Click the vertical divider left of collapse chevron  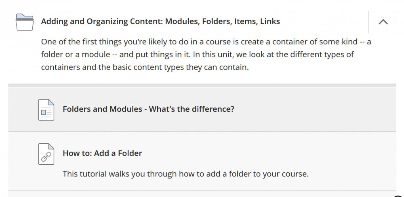[x=369, y=22]
